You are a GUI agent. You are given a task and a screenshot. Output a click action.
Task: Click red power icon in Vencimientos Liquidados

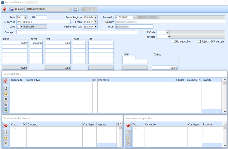tap(128, 125)
